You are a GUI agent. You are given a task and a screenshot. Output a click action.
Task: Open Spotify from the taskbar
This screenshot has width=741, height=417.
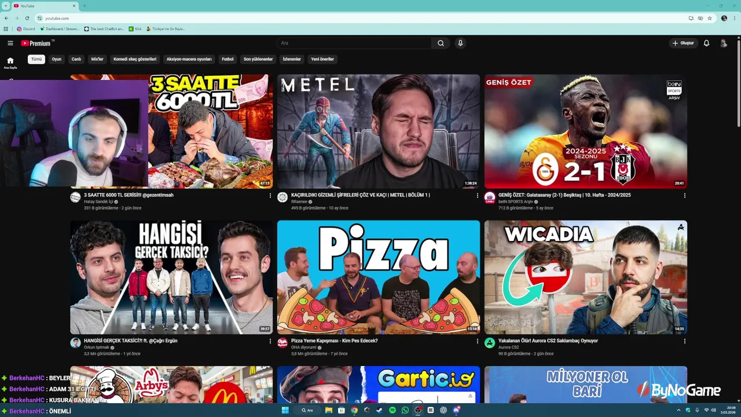(x=392, y=410)
